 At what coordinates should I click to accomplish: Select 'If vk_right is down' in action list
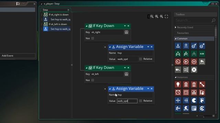click(56, 14)
